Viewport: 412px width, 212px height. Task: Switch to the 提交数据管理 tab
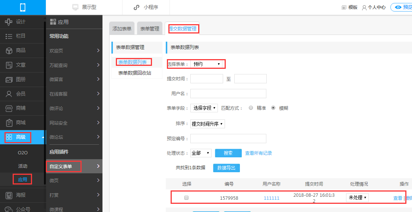tap(183, 29)
